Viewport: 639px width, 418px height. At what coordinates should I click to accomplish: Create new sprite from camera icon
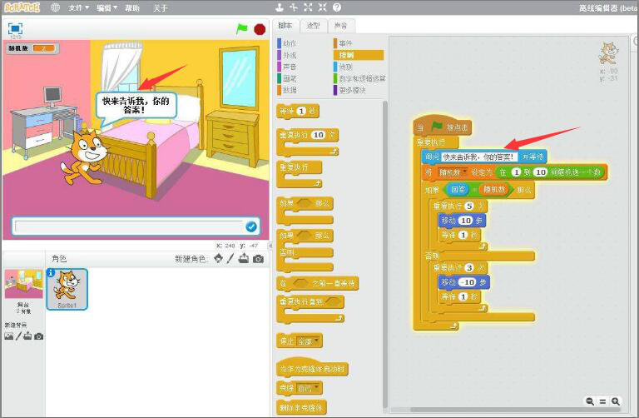258,259
